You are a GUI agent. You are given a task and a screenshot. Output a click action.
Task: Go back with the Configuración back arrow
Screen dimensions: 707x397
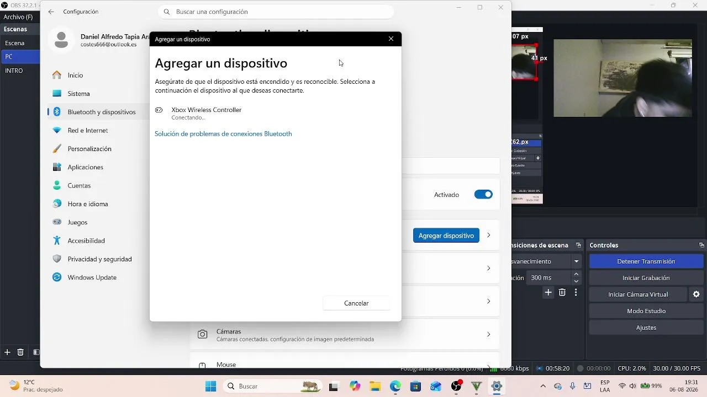(51, 12)
